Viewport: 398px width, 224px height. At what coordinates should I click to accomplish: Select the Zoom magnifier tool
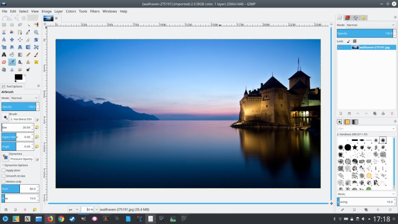click(36, 32)
